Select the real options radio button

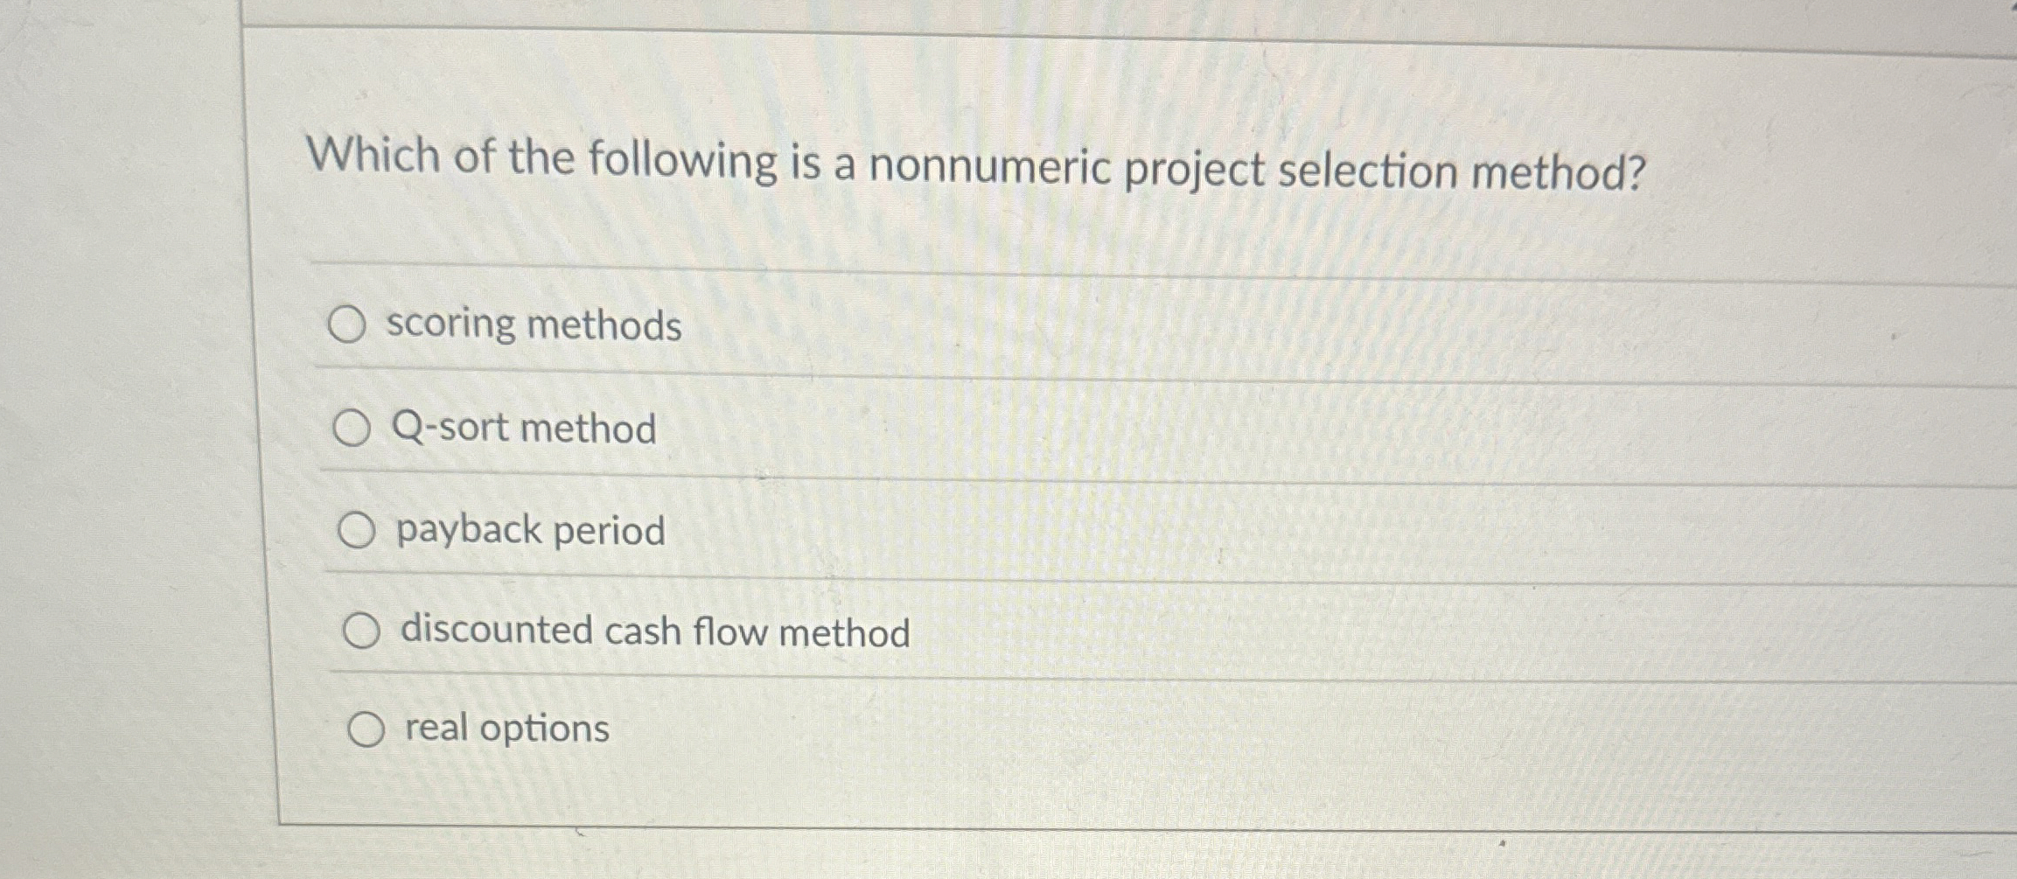coord(368,729)
